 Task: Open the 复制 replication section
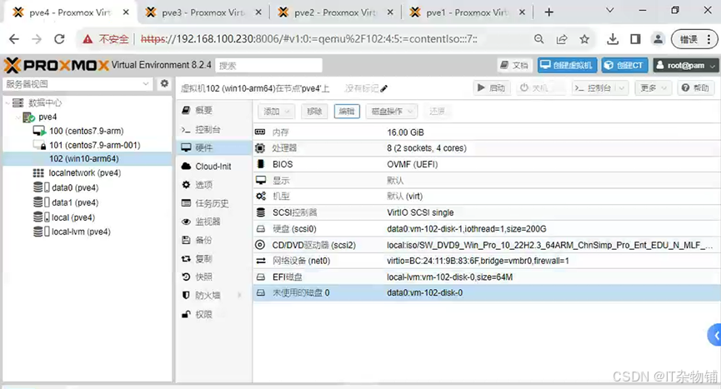[213, 258]
